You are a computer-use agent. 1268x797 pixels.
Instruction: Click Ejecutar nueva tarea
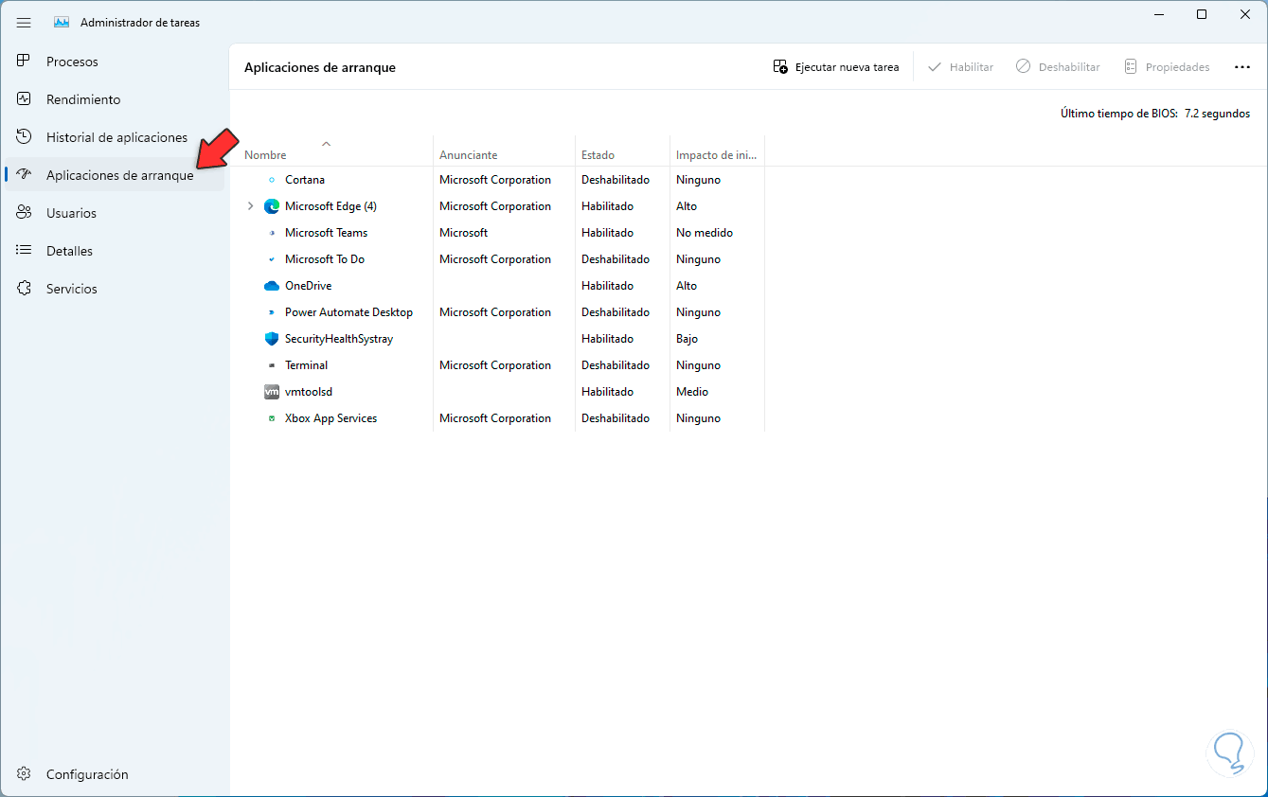[x=836, y=67]
